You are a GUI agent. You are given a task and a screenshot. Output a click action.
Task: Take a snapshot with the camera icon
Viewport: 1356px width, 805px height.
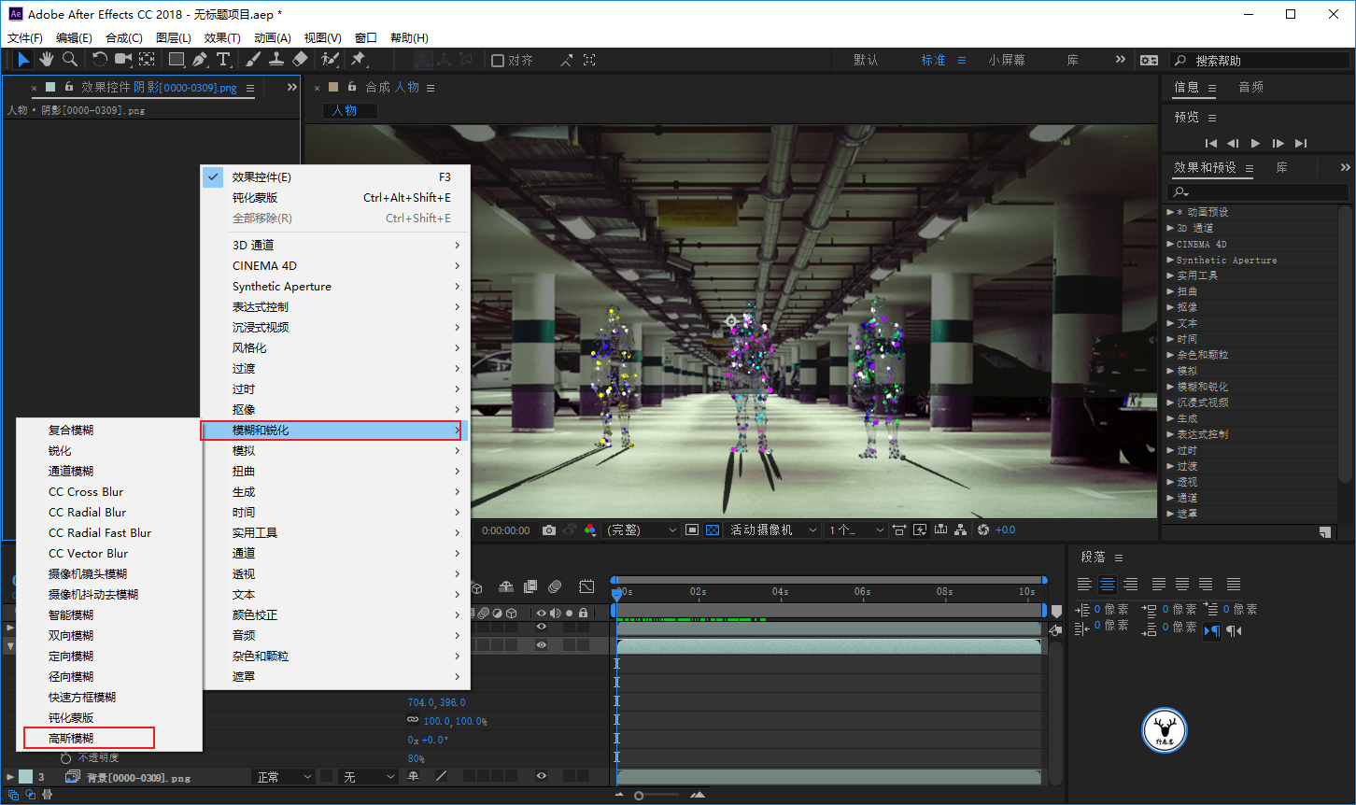[x=549, y=530]
